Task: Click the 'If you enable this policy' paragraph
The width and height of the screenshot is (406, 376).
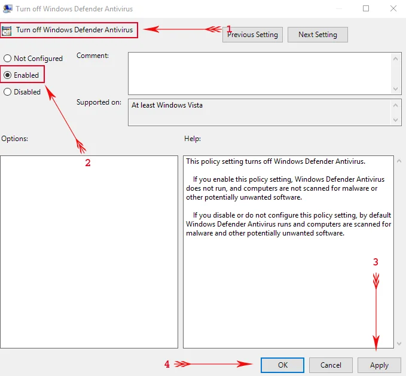Action: [x=285, y=188]
